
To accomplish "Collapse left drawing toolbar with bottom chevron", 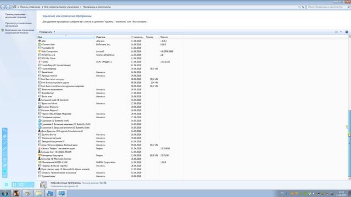I will 5,176.
